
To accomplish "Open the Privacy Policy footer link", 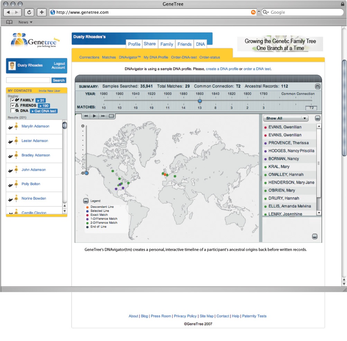I will (185, 316).
